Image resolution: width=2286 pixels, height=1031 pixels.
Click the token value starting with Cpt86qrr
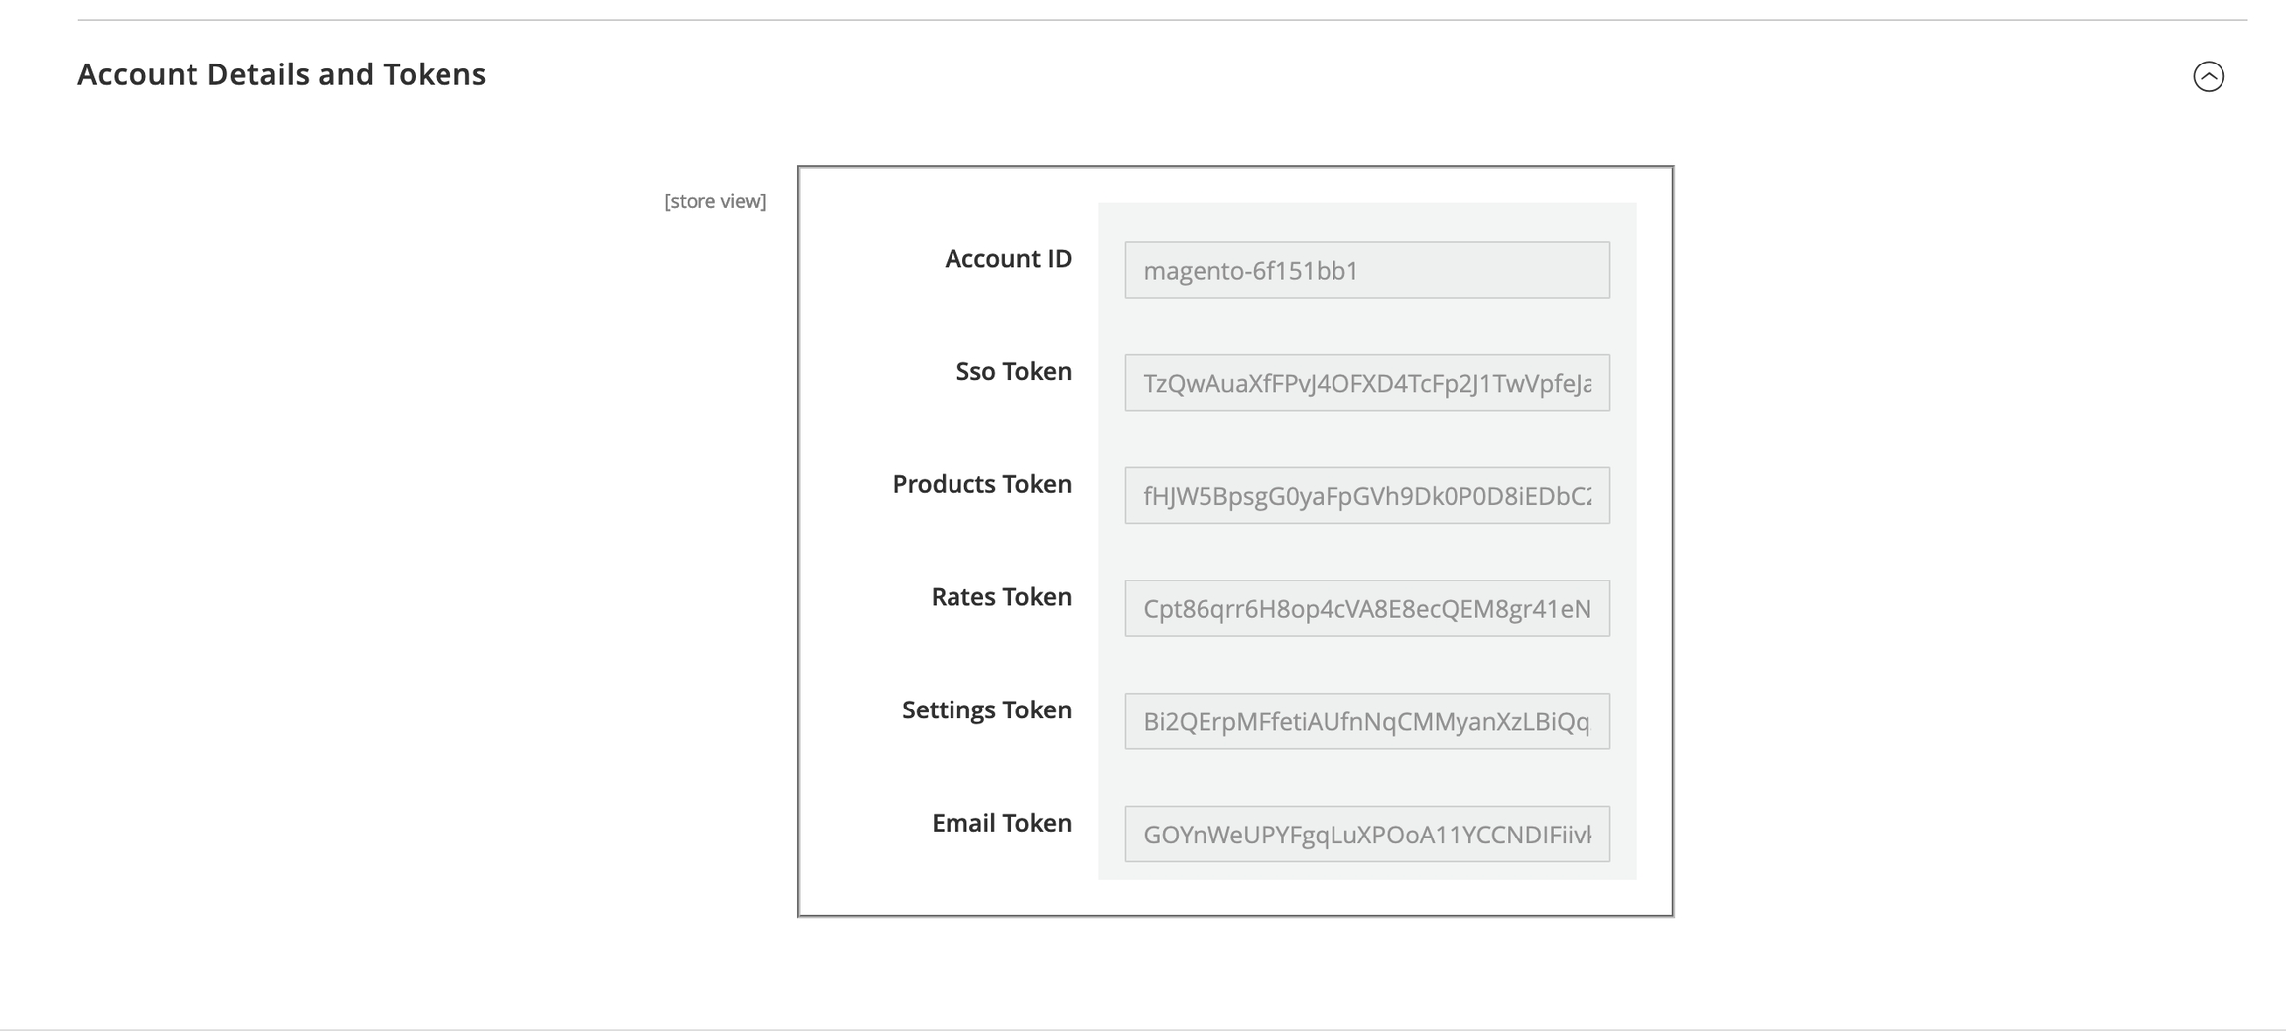[1366, 609]
